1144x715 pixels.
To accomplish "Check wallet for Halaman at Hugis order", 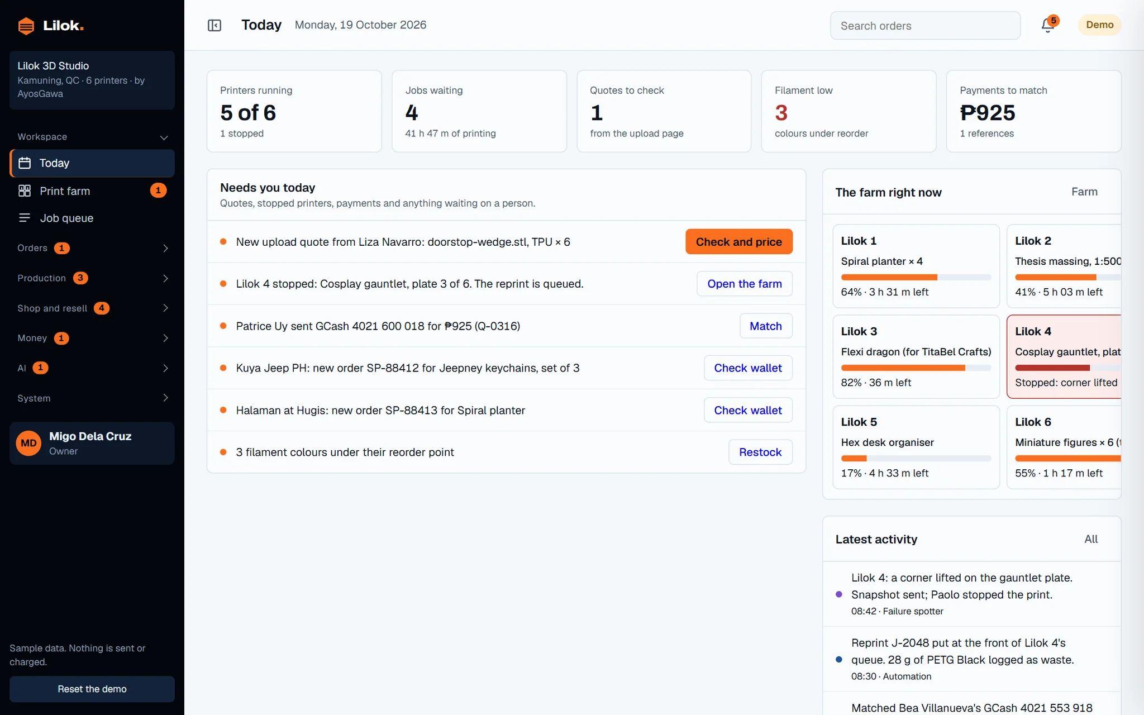I will coord(748,410).
